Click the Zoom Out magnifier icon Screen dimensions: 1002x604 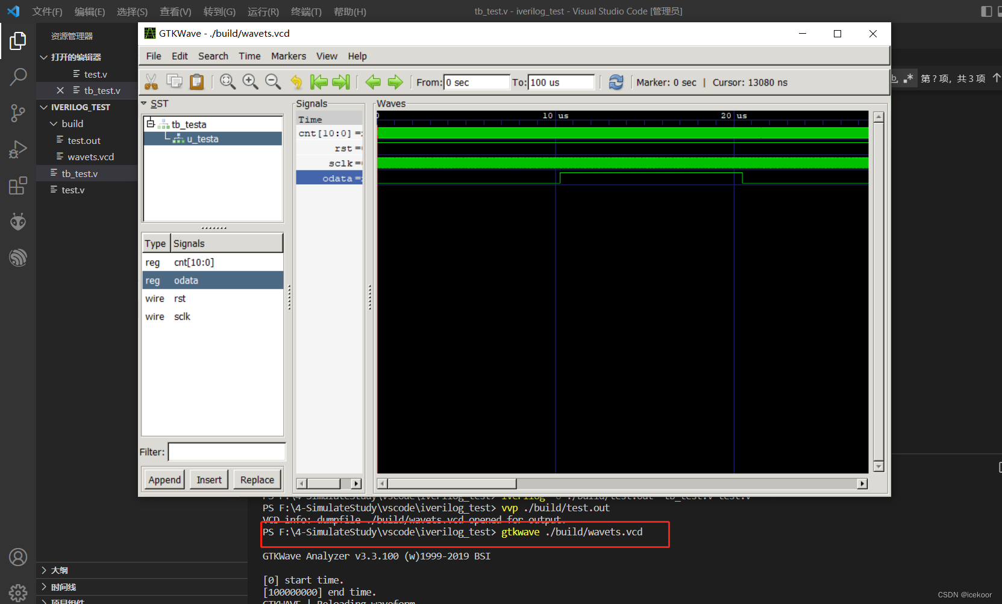tap(273, 82)
